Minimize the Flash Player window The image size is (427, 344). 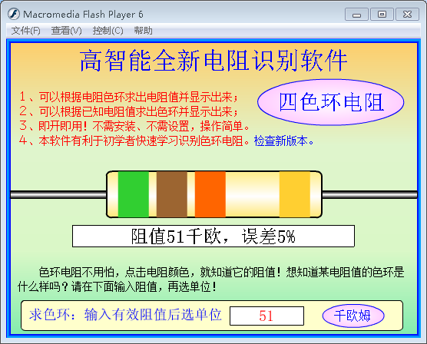(x=356, y=15)
